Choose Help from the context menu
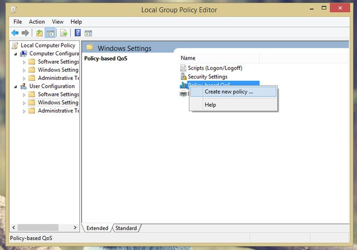This screenshot has height=250, width=357. point(233,105)
